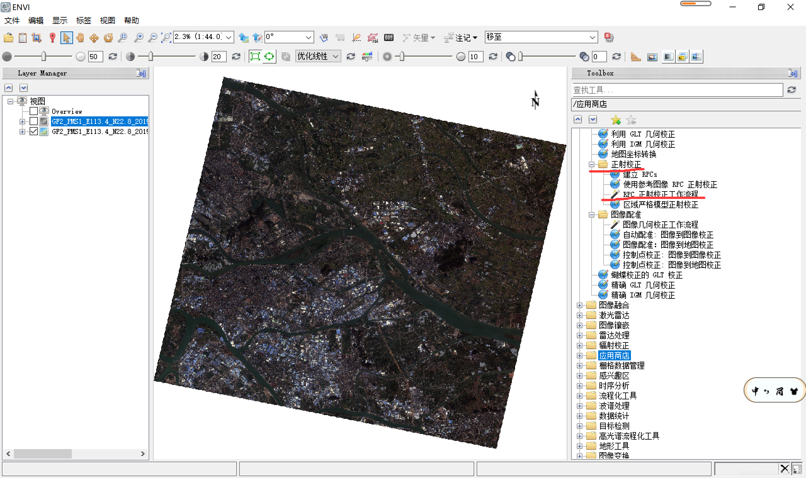Reset brightness with refresh icon beside 50
Image resolution: width=806 pixels, height=478 pixels.
pos(112,57)
